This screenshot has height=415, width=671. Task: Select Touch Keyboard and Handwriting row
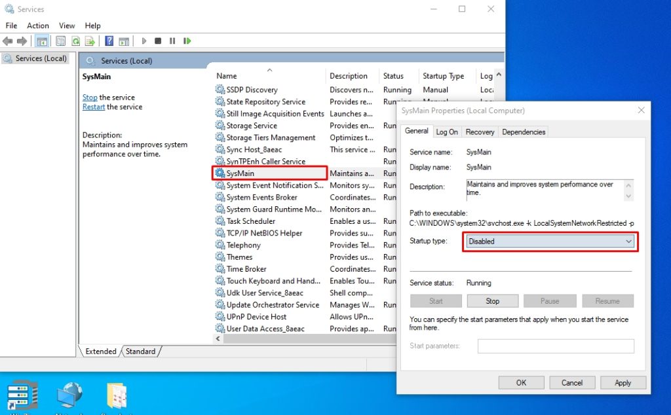click(273, 281)
